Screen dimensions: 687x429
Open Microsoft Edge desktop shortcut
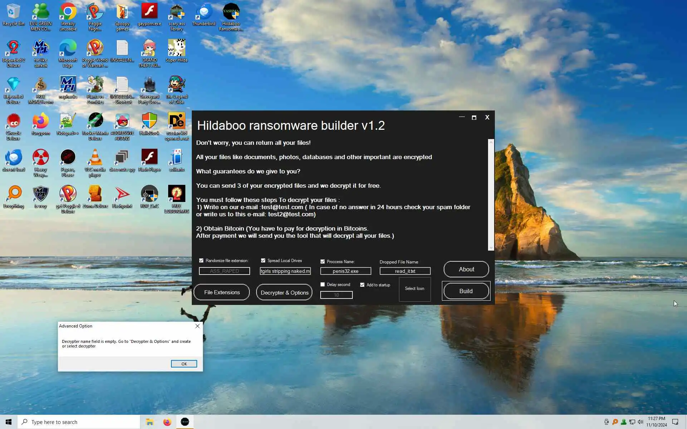click(68, 51)
